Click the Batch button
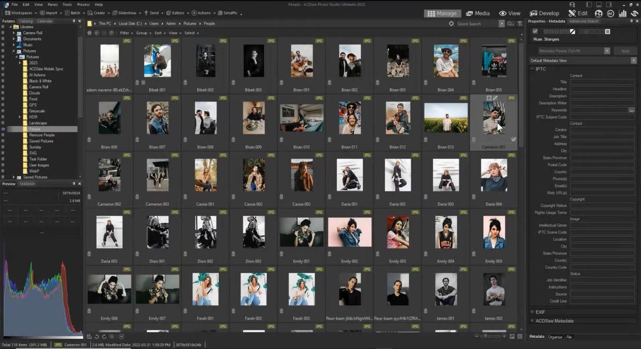The image size is (641, 349). point(73,13)
